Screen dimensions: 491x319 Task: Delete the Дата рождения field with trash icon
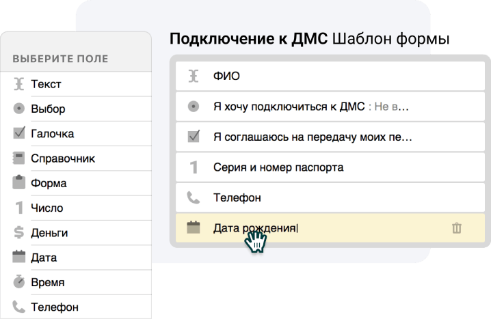point(457,228)
